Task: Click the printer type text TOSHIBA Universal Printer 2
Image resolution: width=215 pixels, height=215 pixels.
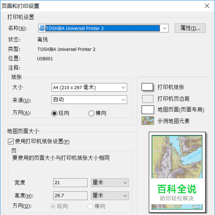Action: pyautogui.click(x=66, y=50)
